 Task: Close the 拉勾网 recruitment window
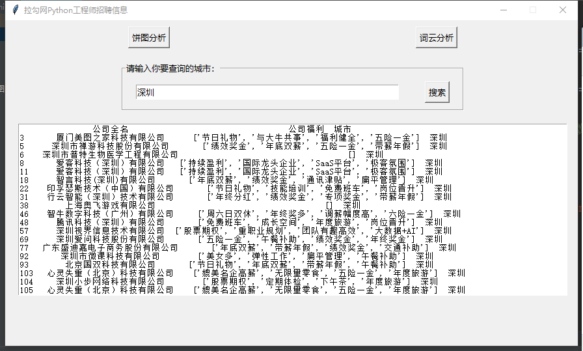click(563, 10)
